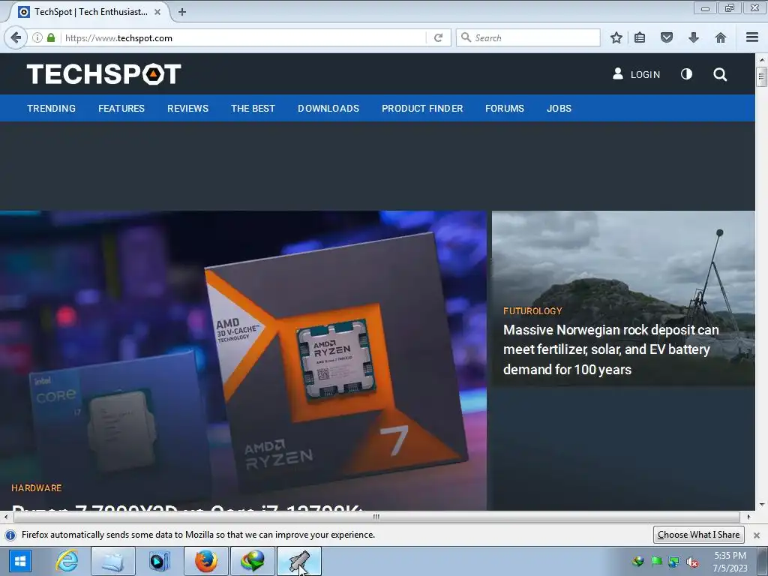
Task: Open the FEATURES section
Action: click(121, 108)
